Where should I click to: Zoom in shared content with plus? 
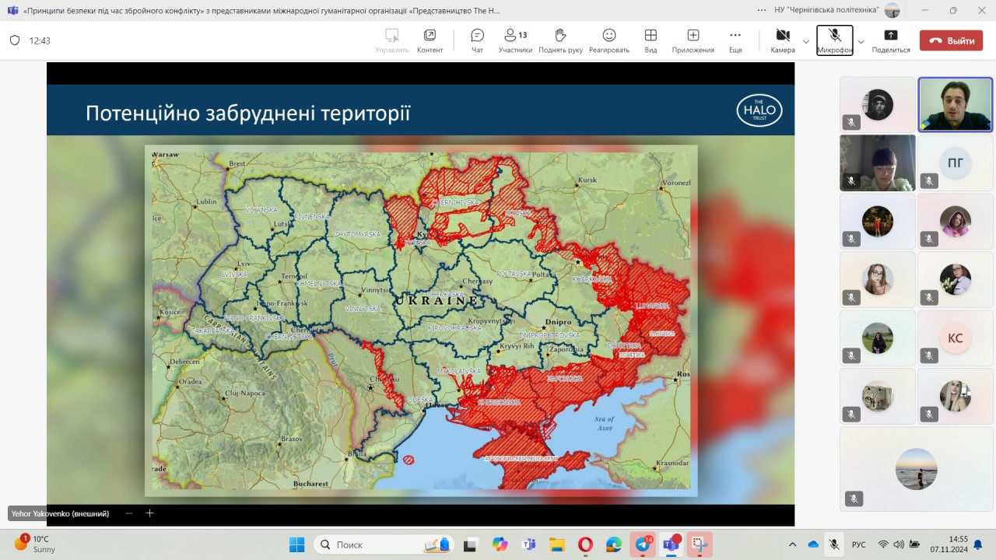click(150, 513)
